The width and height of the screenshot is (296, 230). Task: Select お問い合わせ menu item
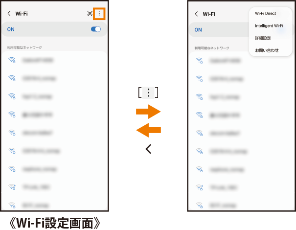[267, 50]
